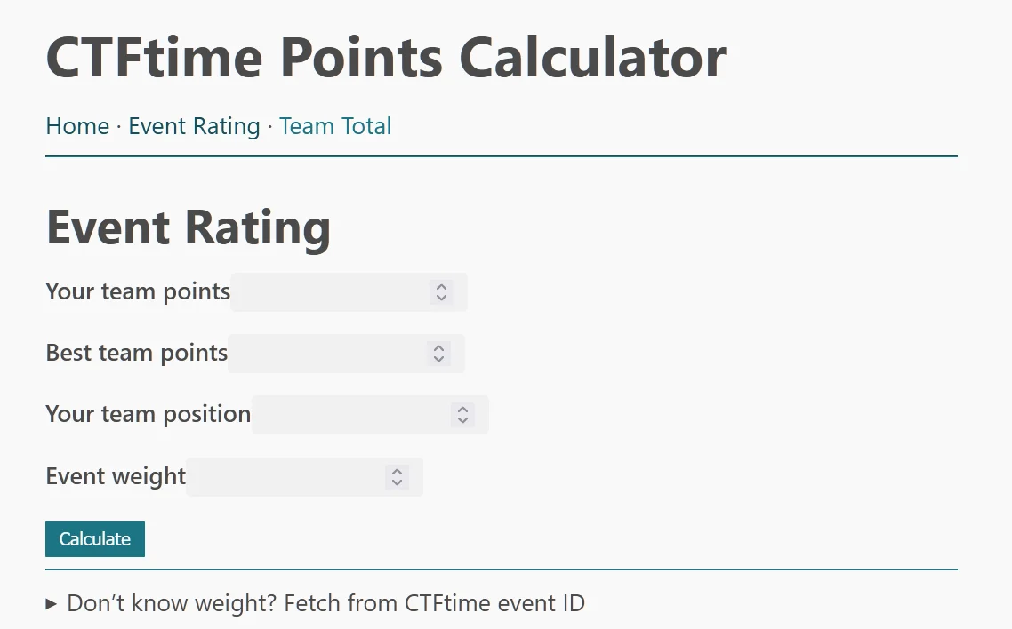Screen dimensions: 1012x629
Task: Increase Your team points with up arrow
Action: (x=442, y=286)
